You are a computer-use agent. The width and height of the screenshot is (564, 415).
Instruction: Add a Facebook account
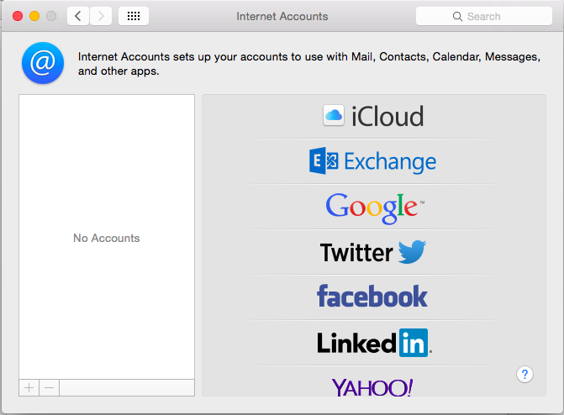click(372, 296)
